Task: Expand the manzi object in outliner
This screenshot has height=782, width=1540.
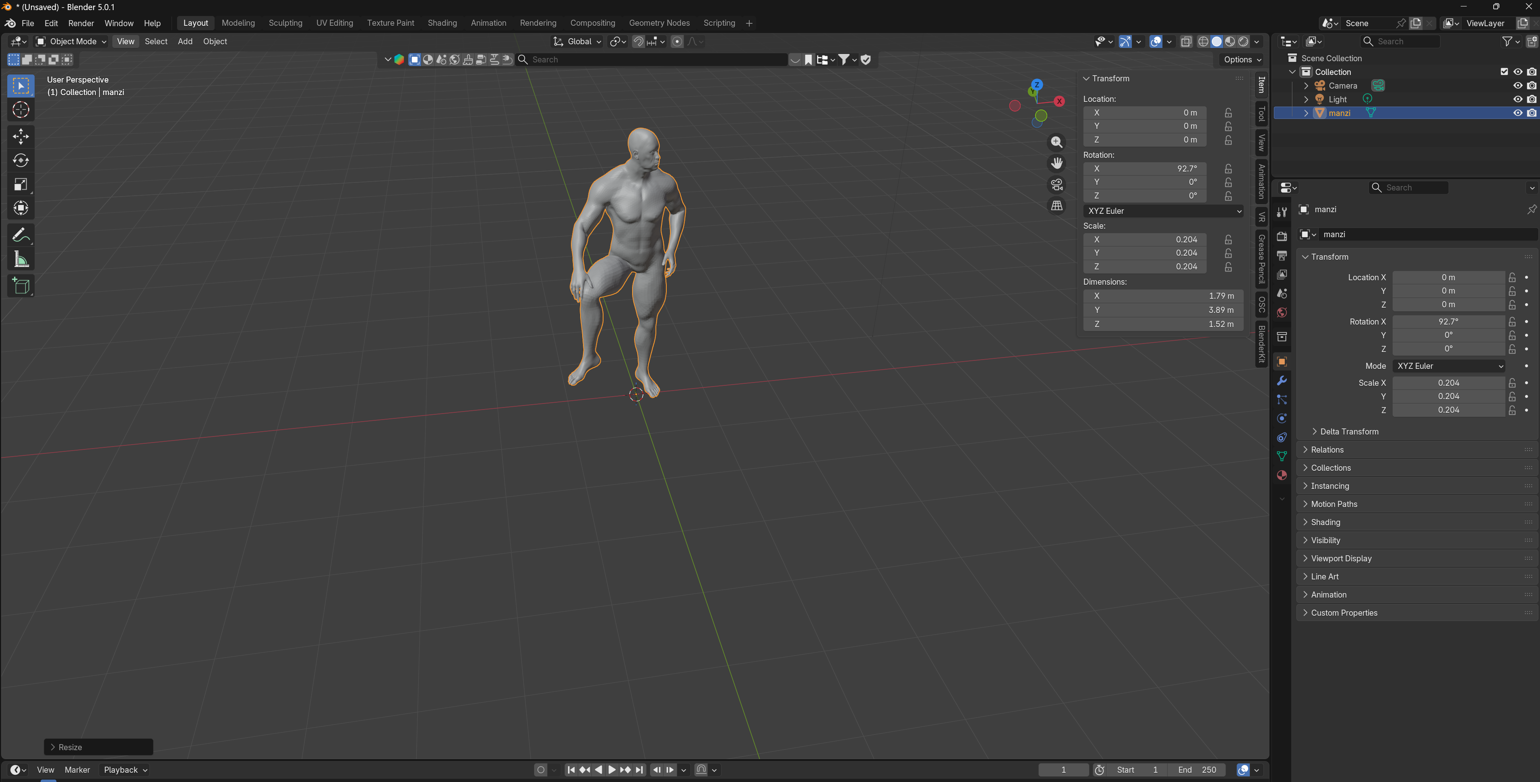Action: point(1306,113)
